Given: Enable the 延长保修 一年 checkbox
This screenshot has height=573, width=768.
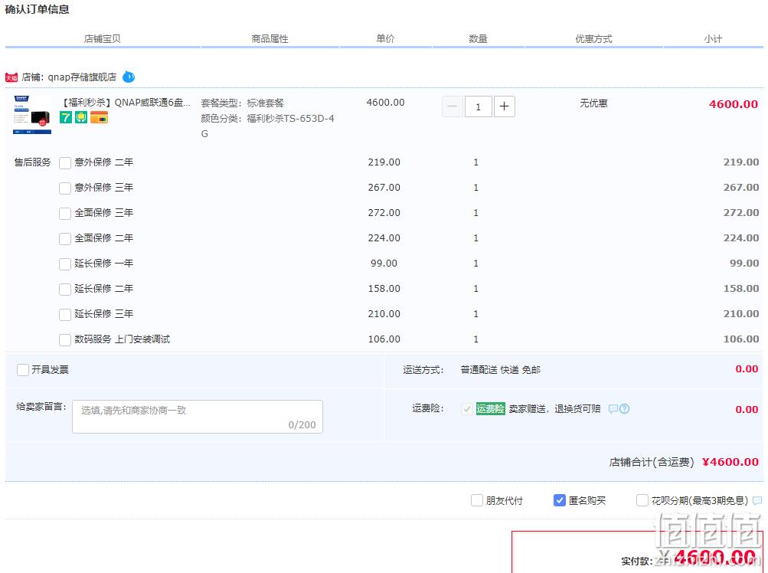Looking at the screenshot, I should pos(65,264).
